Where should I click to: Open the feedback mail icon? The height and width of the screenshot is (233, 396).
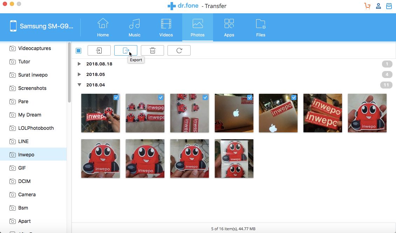click(x=389, y=6)
